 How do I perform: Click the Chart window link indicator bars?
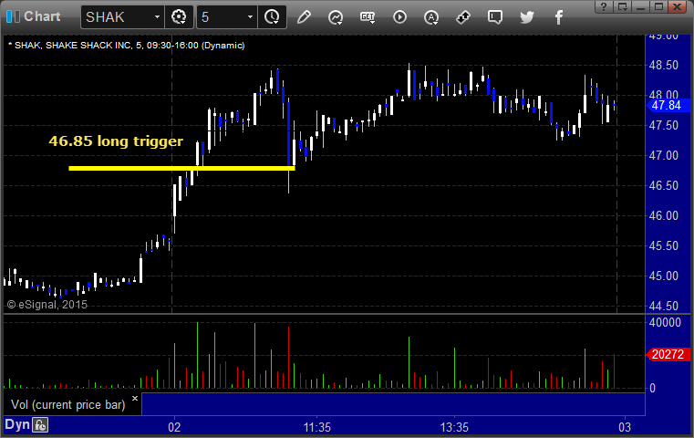tap(13, 16)
